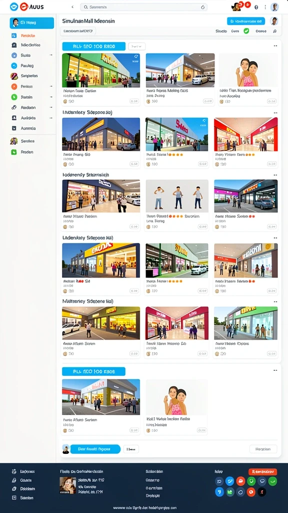Toggle the green checkmark circle below the header
This screenshot has height=513, width=288.
coord(246,31)
